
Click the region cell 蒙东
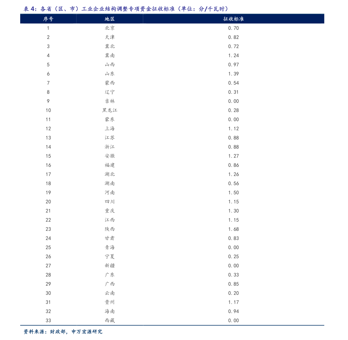(110, 119)
